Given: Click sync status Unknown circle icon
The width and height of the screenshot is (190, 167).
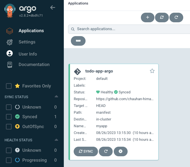Looking at the screenshot, I should pos(17,107).
